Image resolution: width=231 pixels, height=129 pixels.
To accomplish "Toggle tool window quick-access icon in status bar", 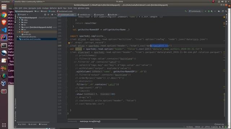I will point(15,127).
